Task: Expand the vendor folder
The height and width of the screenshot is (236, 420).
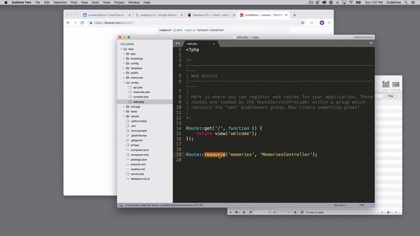Action: click(x=124, y=117)
